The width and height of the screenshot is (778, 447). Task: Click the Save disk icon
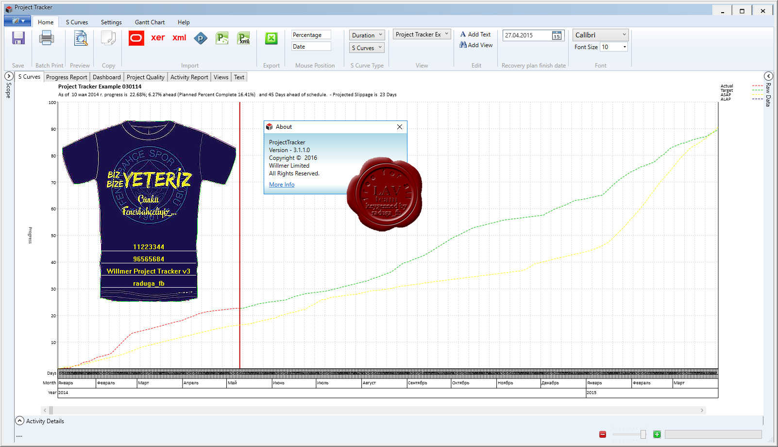click(x=18, y=38)
